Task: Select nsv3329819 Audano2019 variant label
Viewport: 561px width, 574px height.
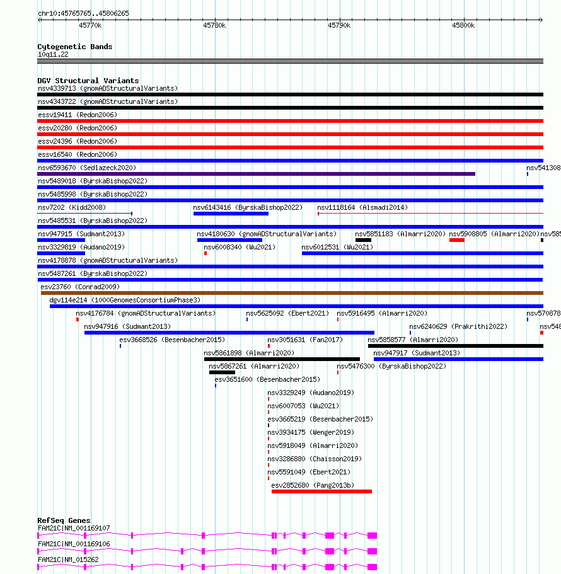Action: 81,247
